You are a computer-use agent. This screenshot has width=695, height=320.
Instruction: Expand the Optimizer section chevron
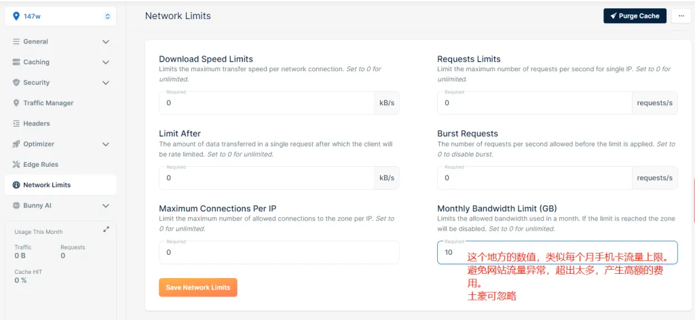pyautogui.click(x=105, y=144)
